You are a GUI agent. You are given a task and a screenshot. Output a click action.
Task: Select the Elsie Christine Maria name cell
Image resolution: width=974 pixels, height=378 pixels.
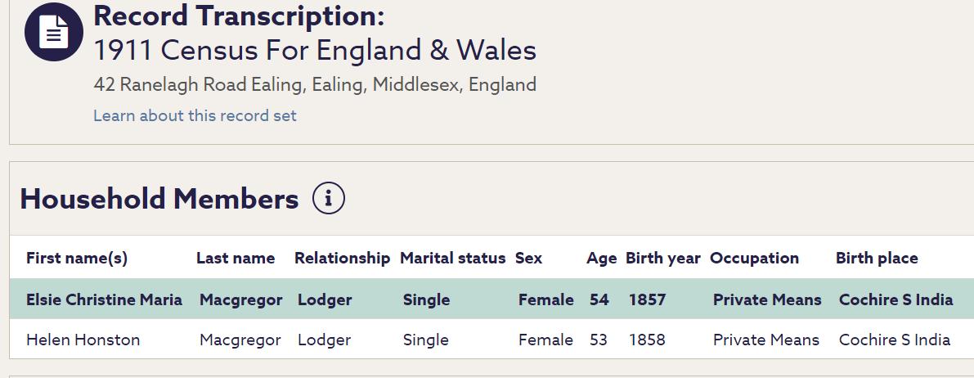click(104, 299)
